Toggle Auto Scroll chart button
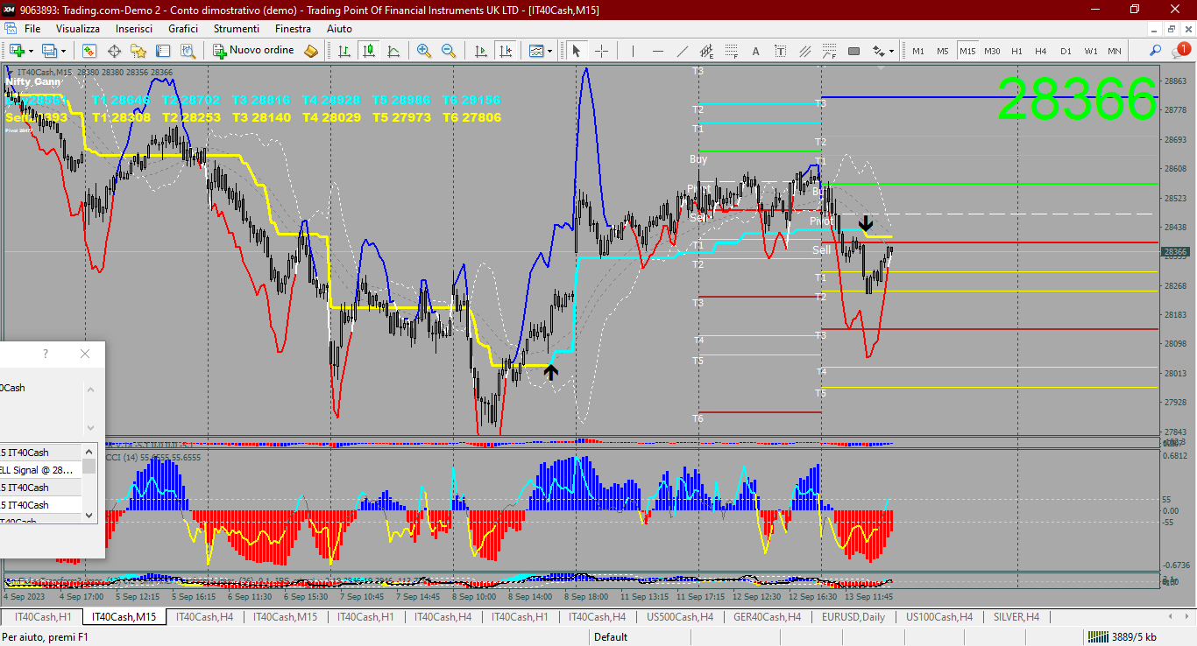This screenshot has width=1197, height=646. pyautogui.click(x=481, y=51)
